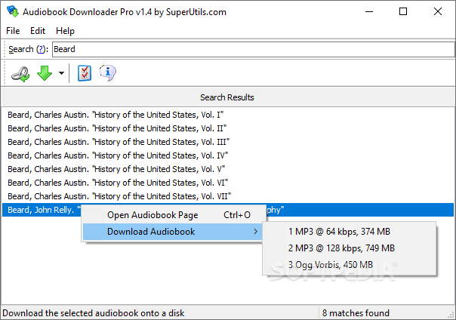456x320 pixels.
Task: Expand the Download Audiobook submenu arrow
Action: (x=255, y=232)
